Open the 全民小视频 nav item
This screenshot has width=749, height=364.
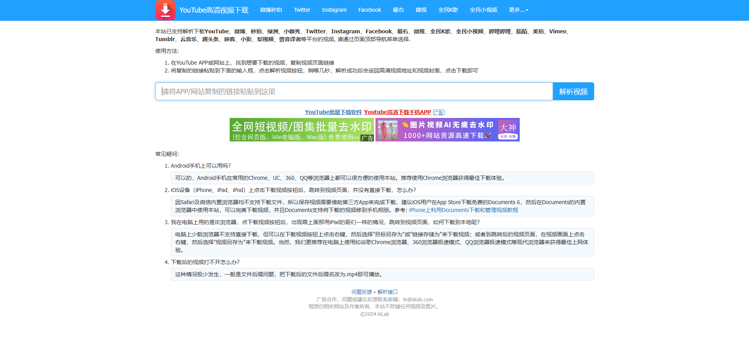483,10
